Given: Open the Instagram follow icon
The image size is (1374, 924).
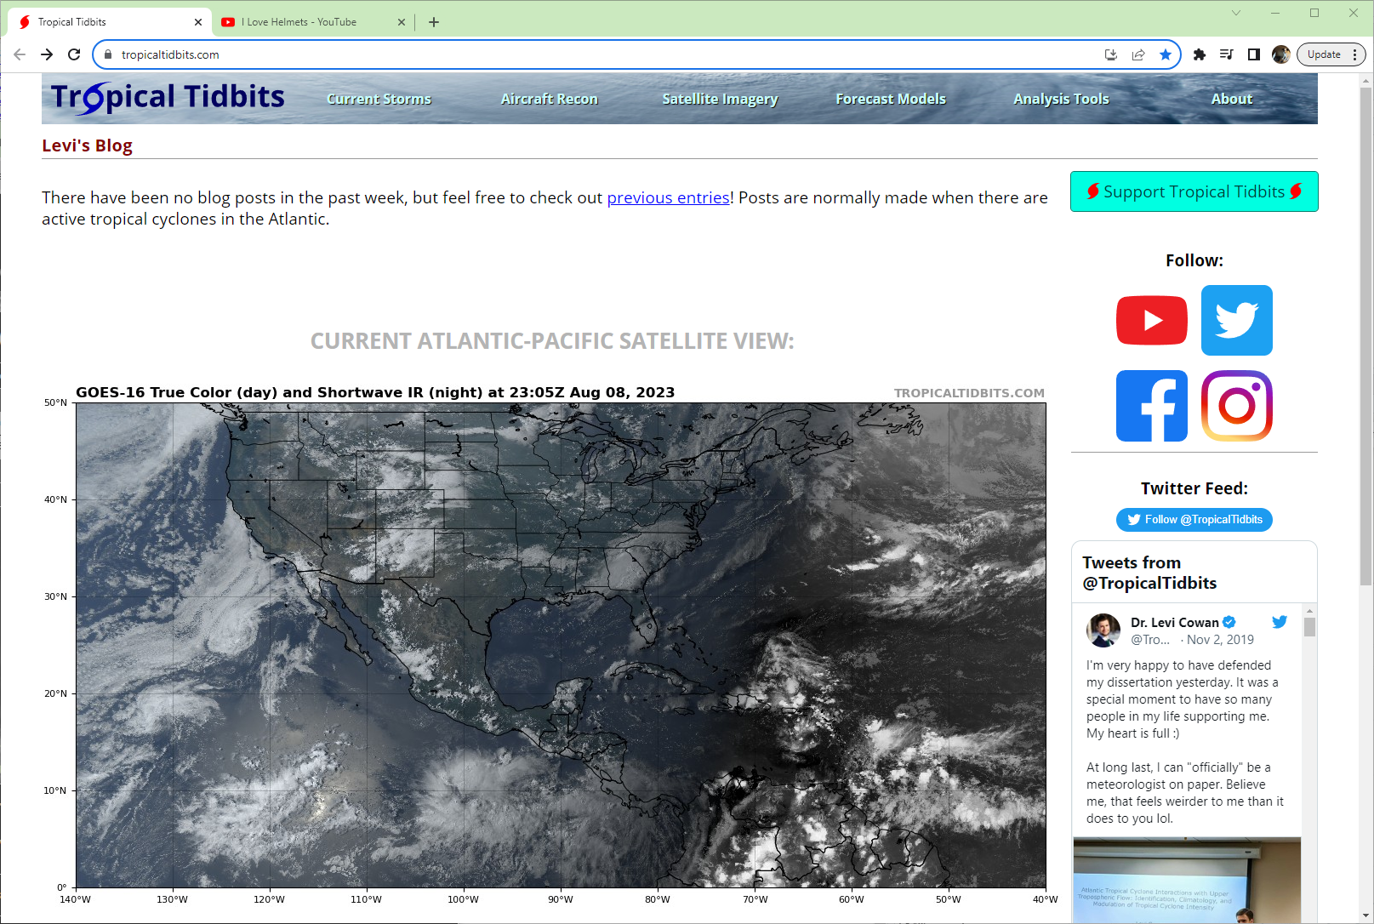Looking at the screenshot, I should [x=1236, y=406].
